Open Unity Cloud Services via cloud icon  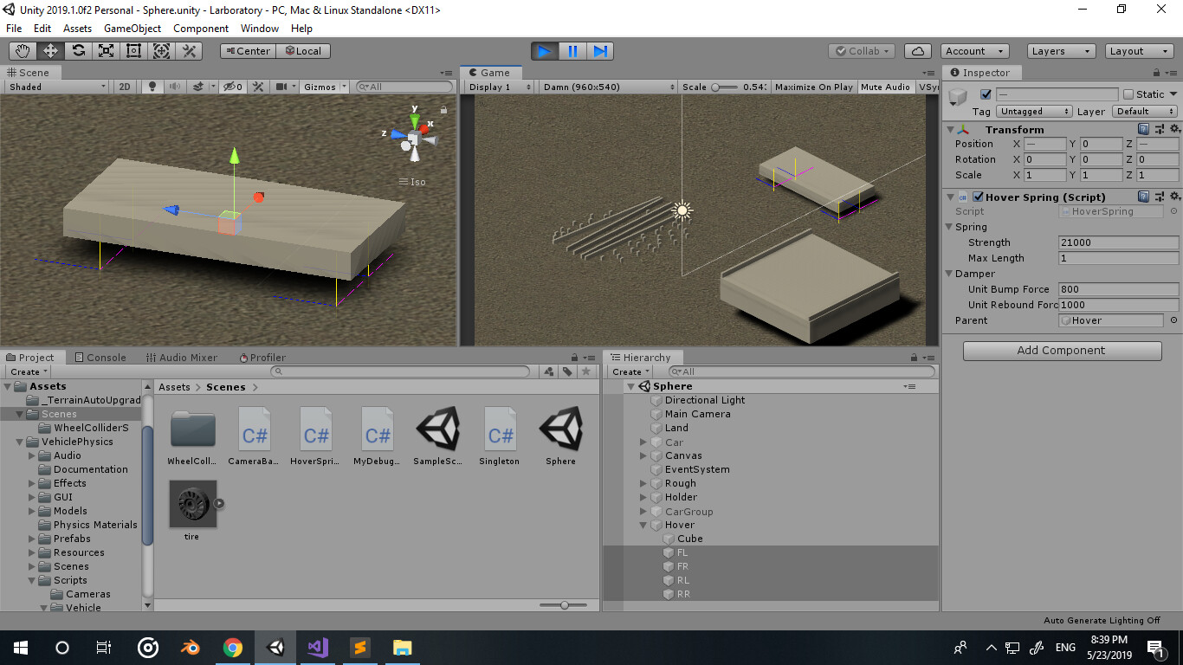click(917, 50)
